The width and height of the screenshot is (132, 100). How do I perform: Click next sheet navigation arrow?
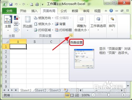pos(12,90)
